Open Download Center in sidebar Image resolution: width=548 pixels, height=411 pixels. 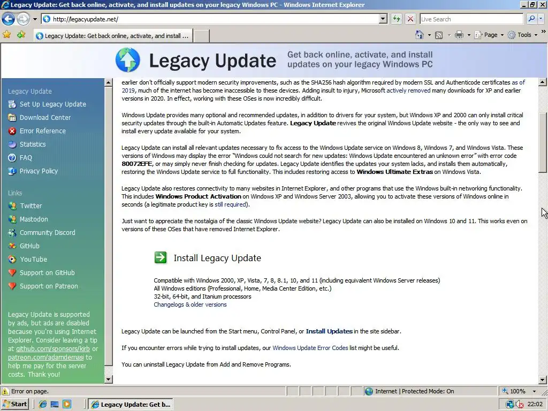coord(45,117)
